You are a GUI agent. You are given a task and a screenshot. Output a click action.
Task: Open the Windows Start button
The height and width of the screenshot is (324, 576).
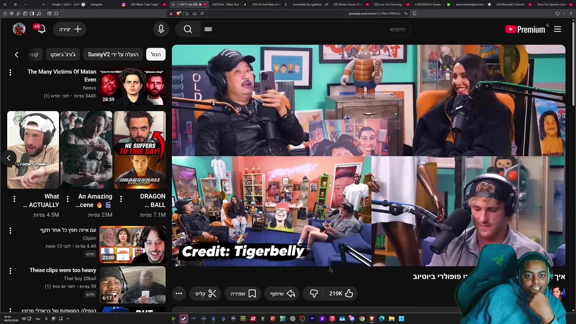click(401, 319)
